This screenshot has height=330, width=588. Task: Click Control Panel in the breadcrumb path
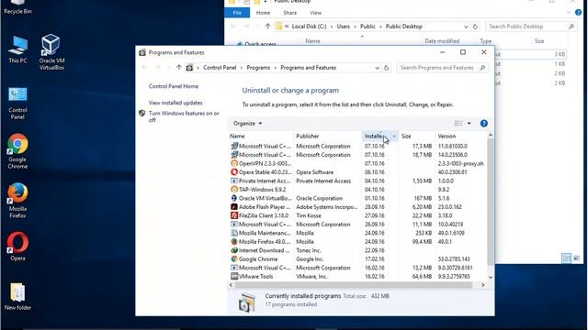[220, 68]
